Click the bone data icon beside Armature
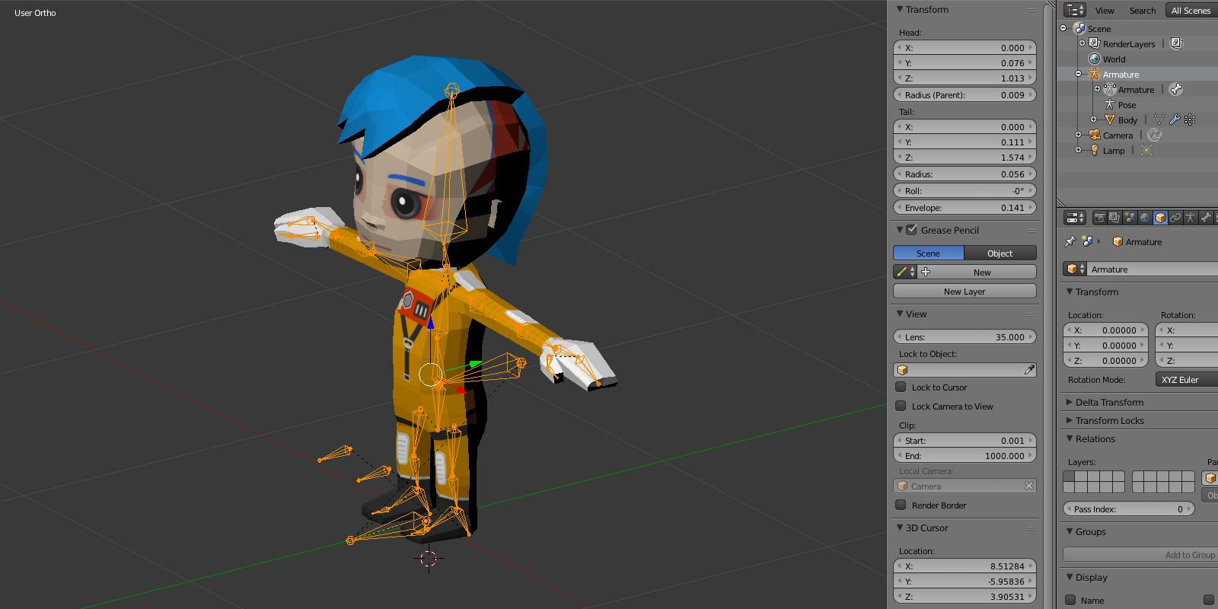The image size is (1218, 609). pos(1176,89)
